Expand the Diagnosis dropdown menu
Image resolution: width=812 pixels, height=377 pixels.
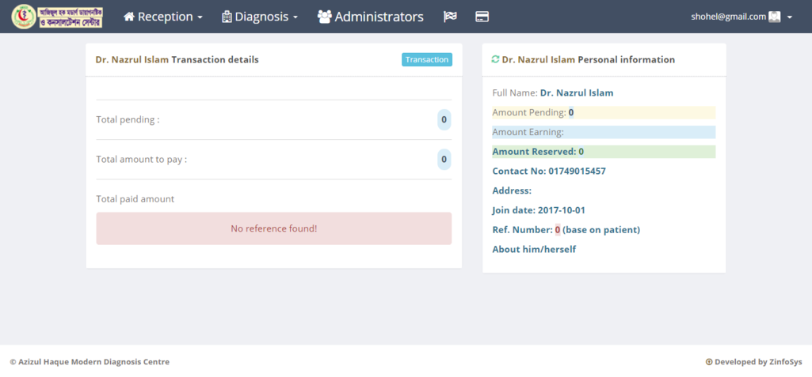[x=260, y=17]
